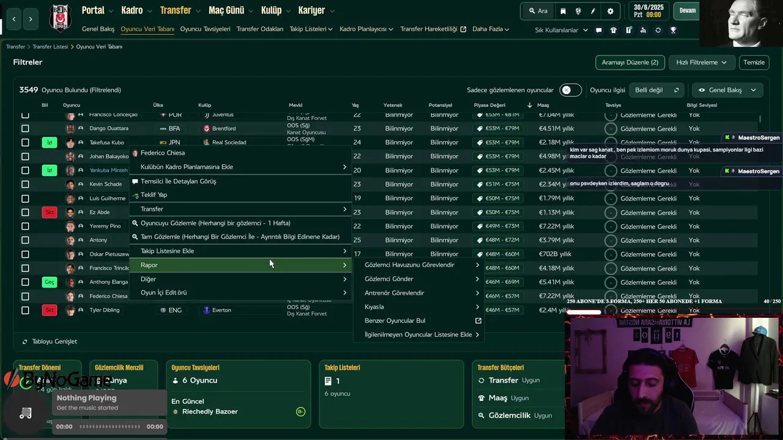Expand the Gözlemci Gönder submenu
Screen dimensions: 783x440
coord(419,279)
